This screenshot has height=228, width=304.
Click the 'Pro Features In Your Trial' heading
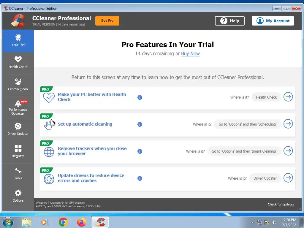[168, 45]
